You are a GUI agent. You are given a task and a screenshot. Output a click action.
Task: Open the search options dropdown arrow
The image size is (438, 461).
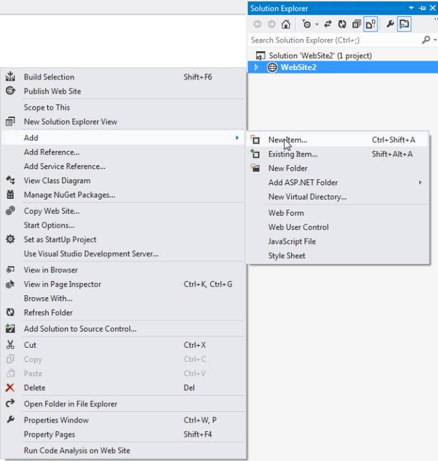[435, 40]
